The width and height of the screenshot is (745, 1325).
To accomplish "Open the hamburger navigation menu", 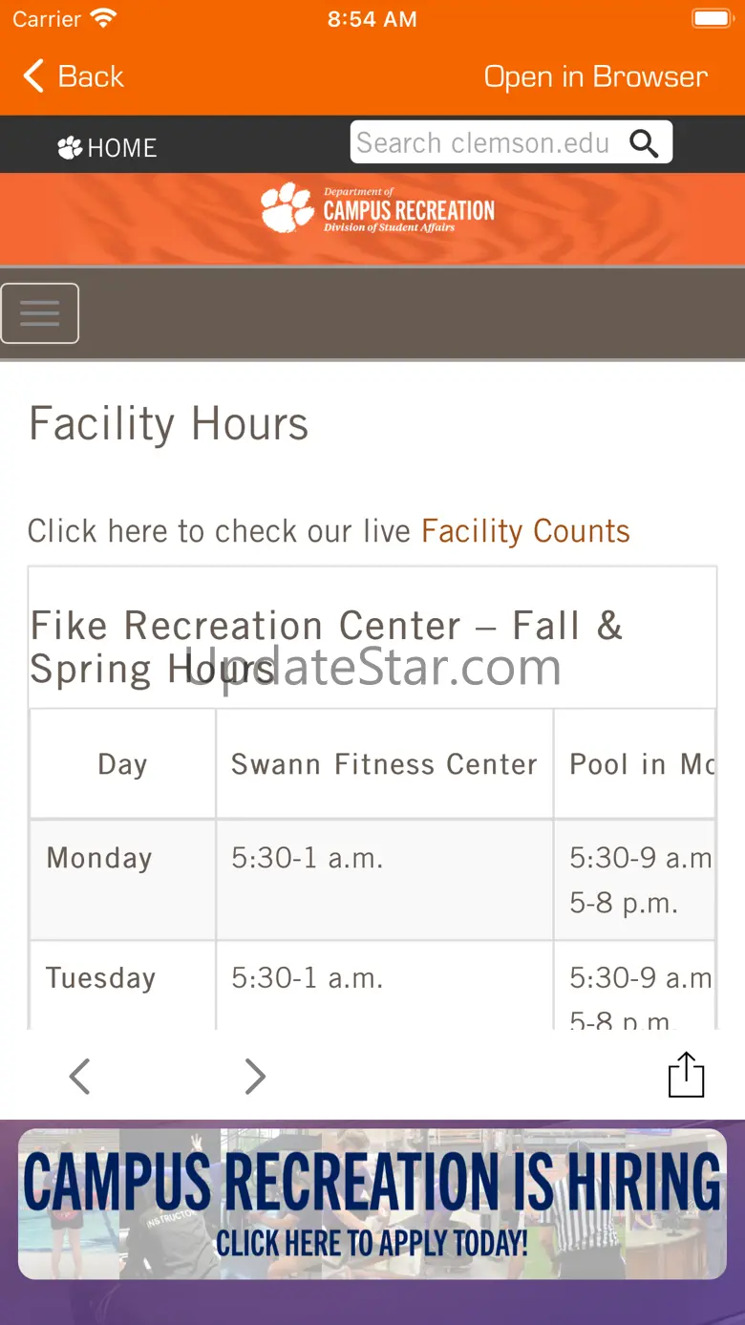I will [40, 313].
